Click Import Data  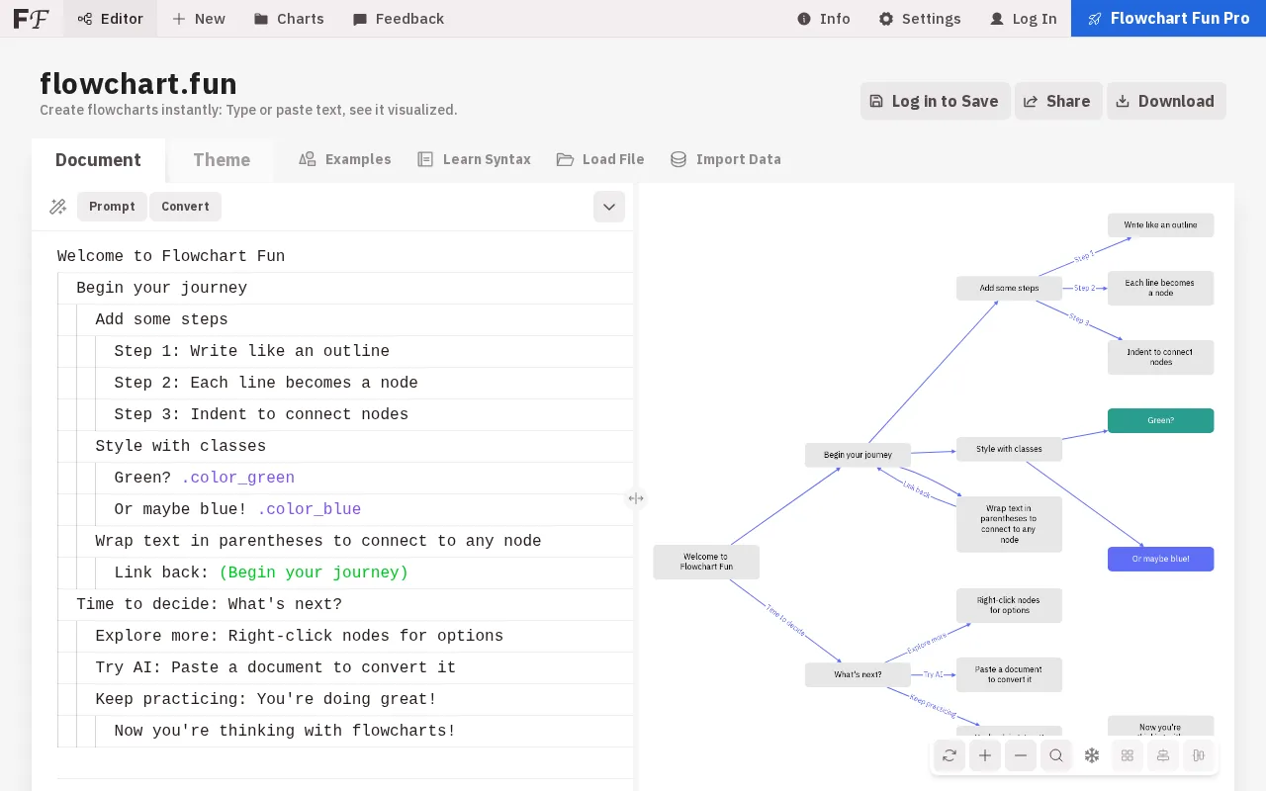[726, 159]
